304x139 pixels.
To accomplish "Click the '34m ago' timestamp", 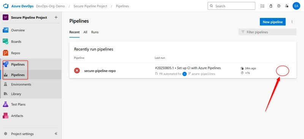I will point(250,68).
